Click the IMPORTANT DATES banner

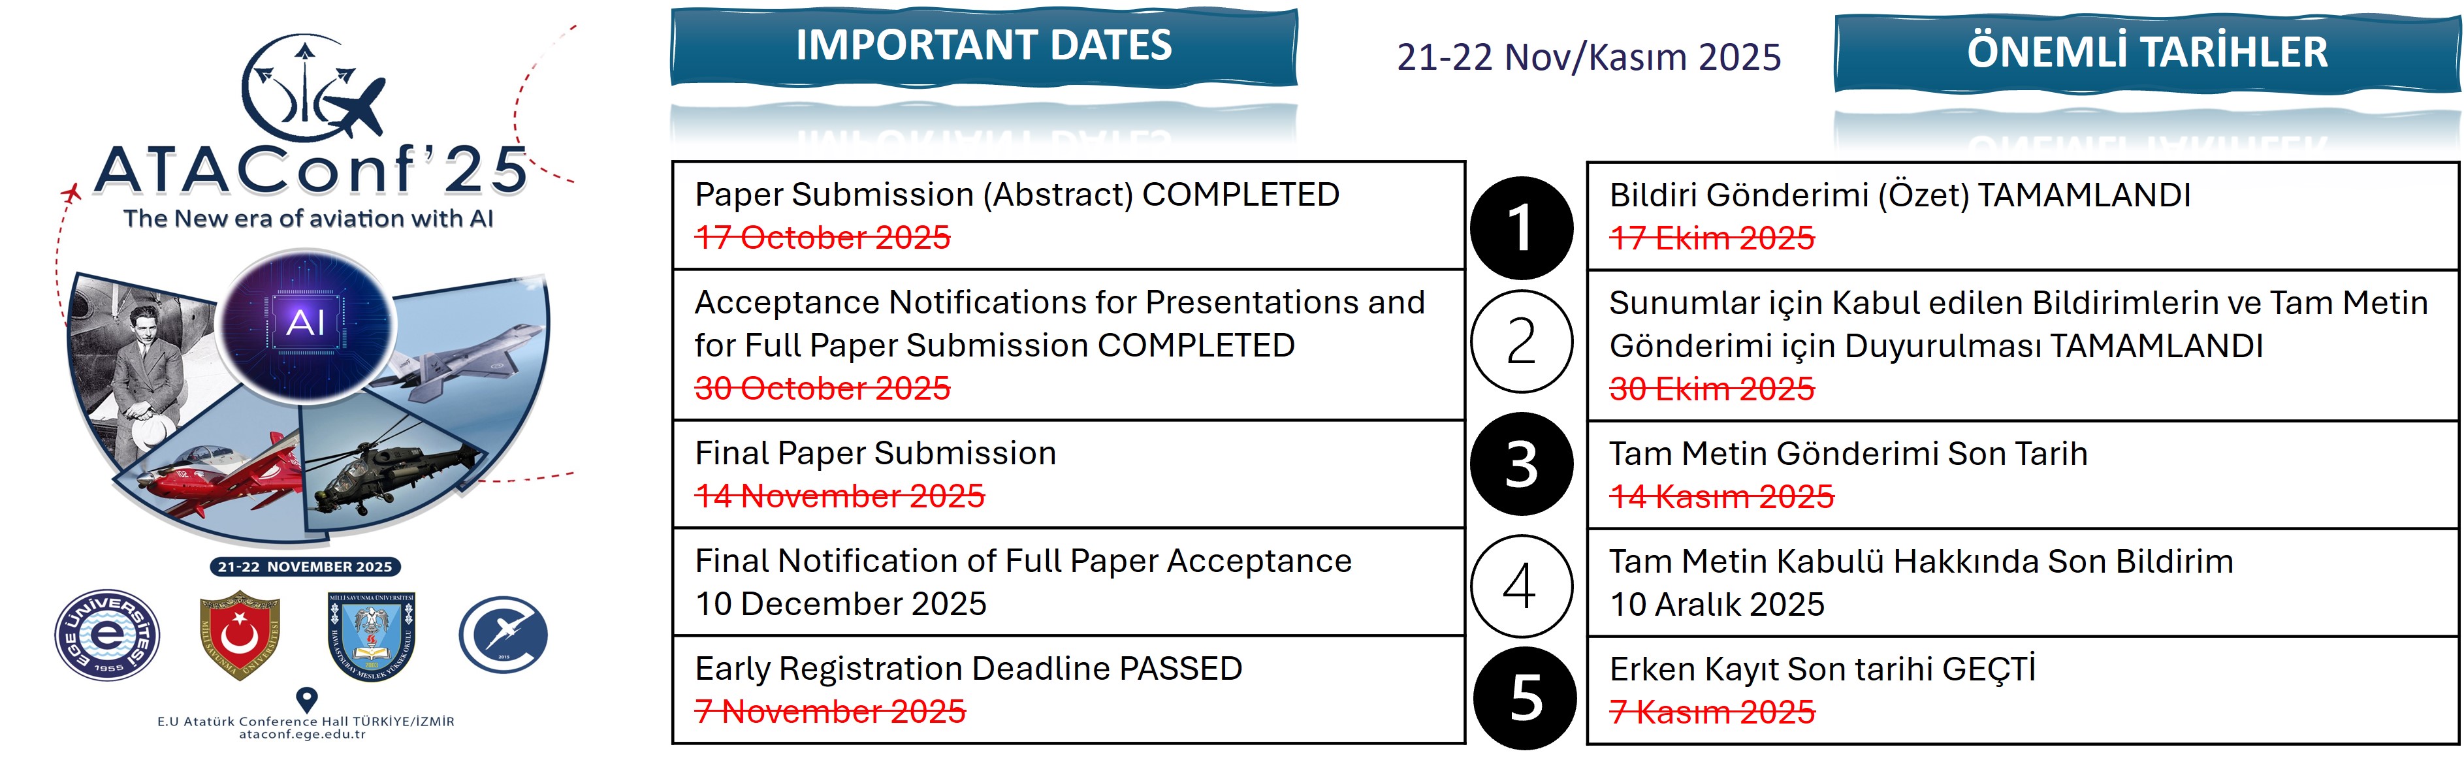coord(984,46)
